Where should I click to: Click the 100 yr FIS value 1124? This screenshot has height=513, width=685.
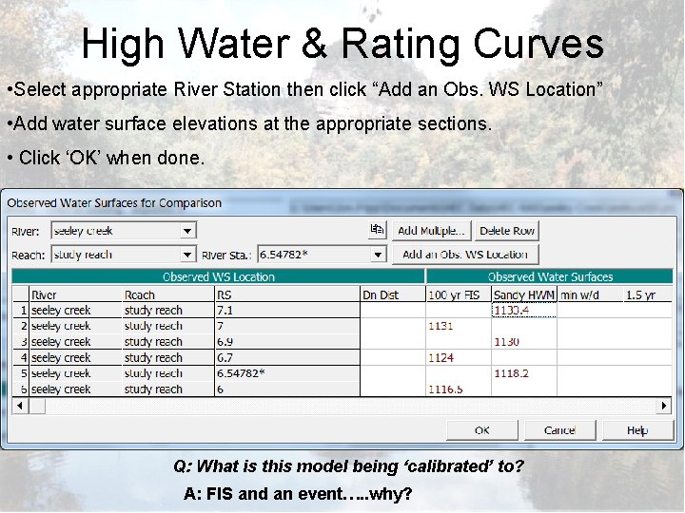459,358
